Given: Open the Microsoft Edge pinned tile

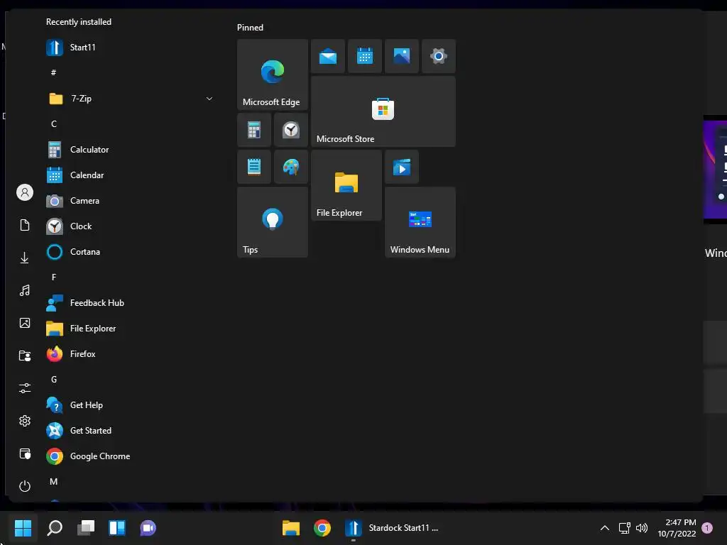Looking at the screenshot, I should pyautogui.click(x=273, y=75).
